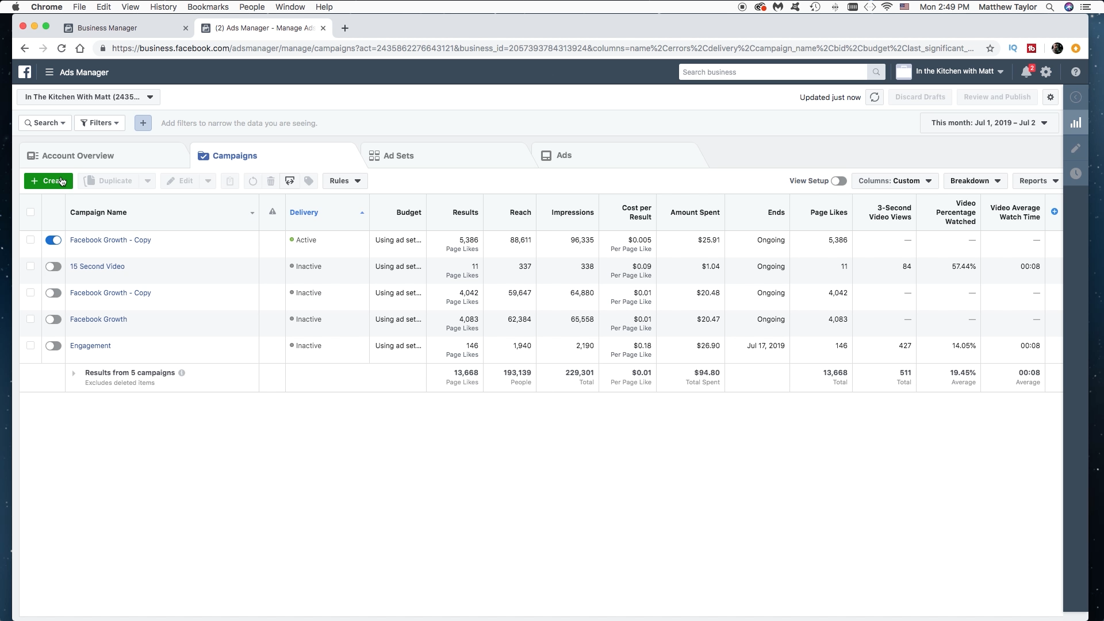Go to Chrome home page icon
The image size is (1104, 621).
tap(80, 48)
